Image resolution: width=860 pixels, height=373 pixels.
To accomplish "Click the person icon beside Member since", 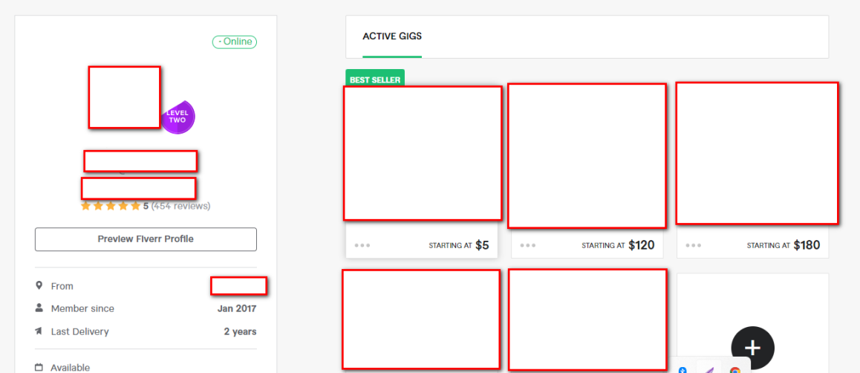I will pyautogui.click(x=39, y=308).
